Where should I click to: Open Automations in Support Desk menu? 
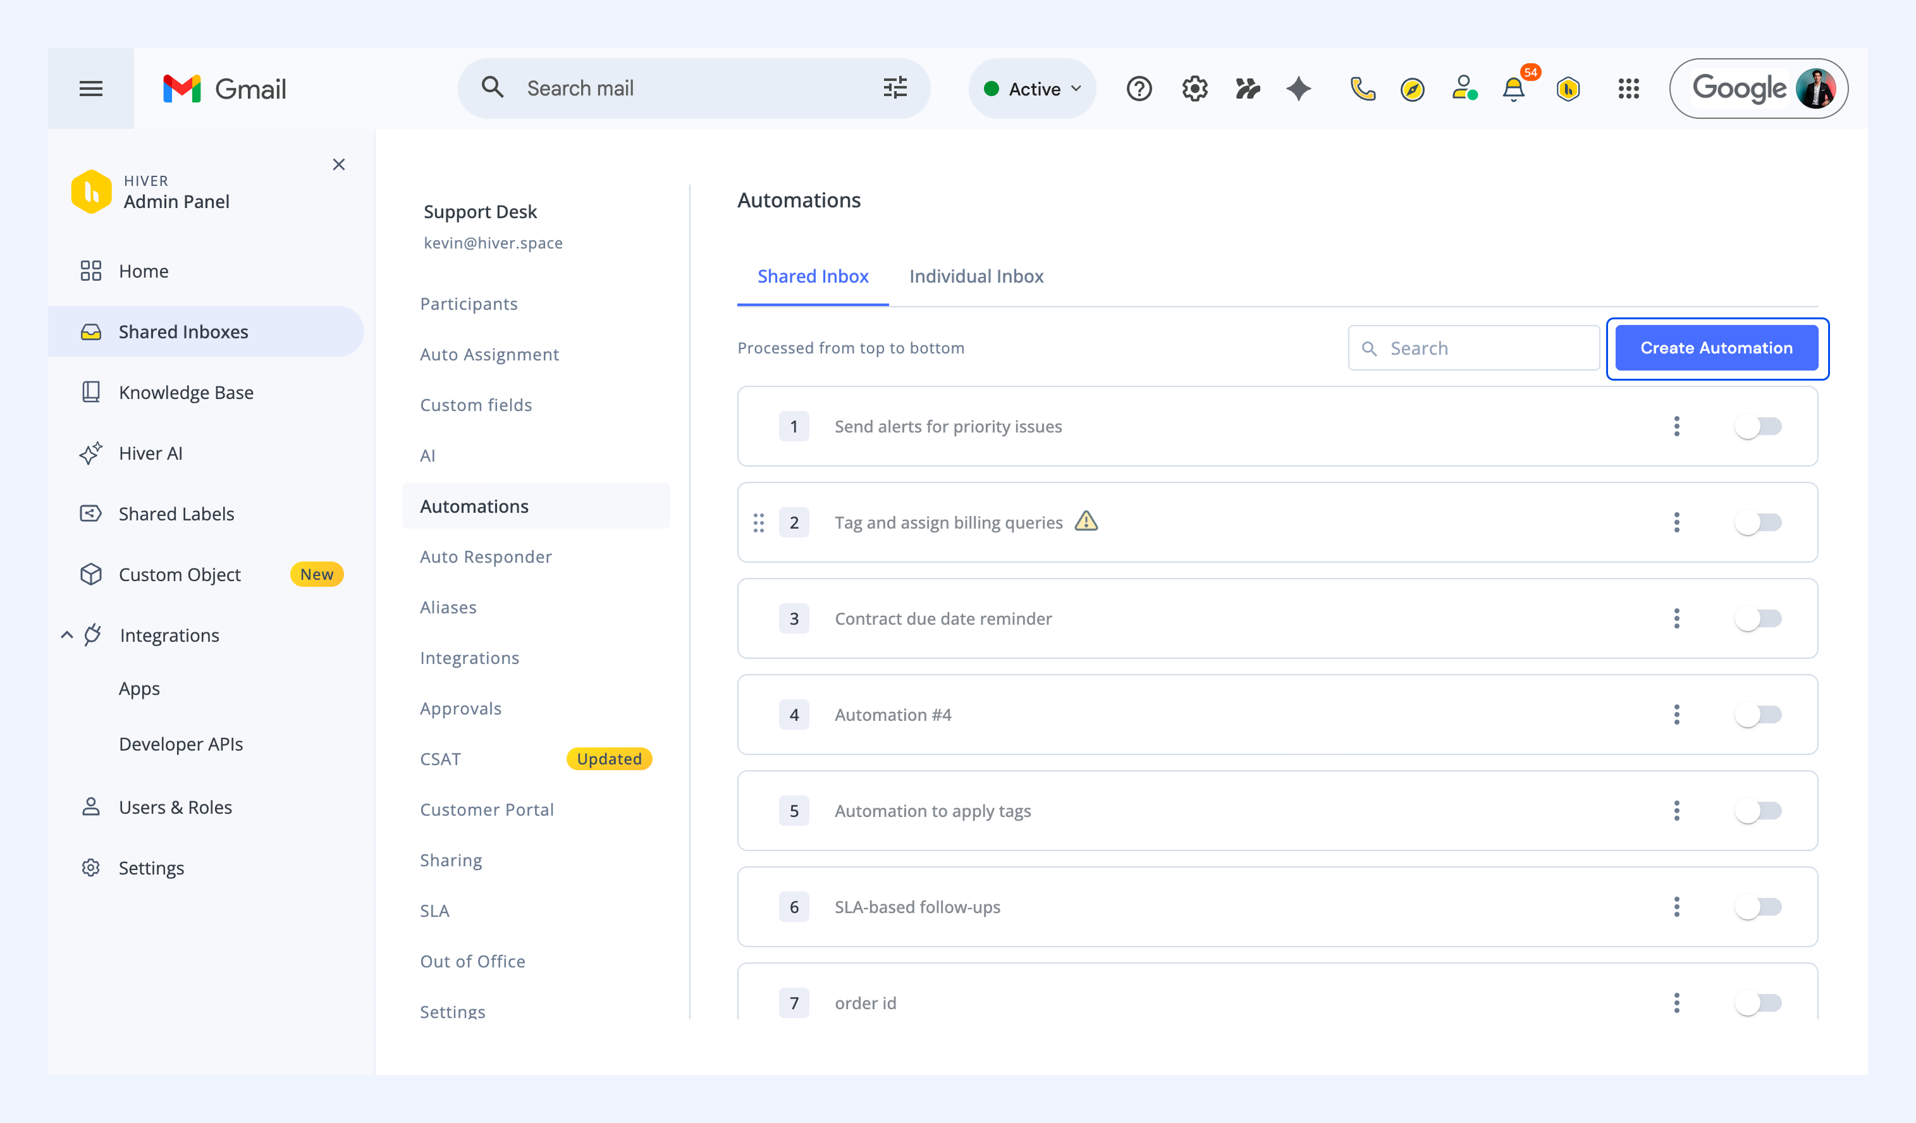[536, 506]
